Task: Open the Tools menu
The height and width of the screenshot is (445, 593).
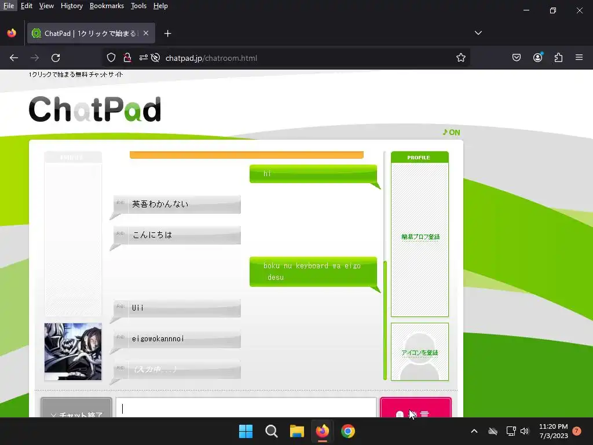Action: [x=138, y=6]
